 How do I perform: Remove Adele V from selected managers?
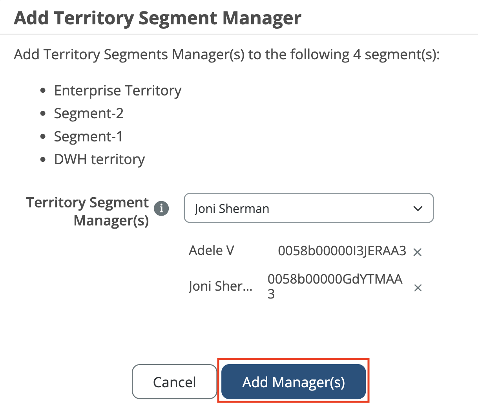pyautogui.click(x=418, y=252)
